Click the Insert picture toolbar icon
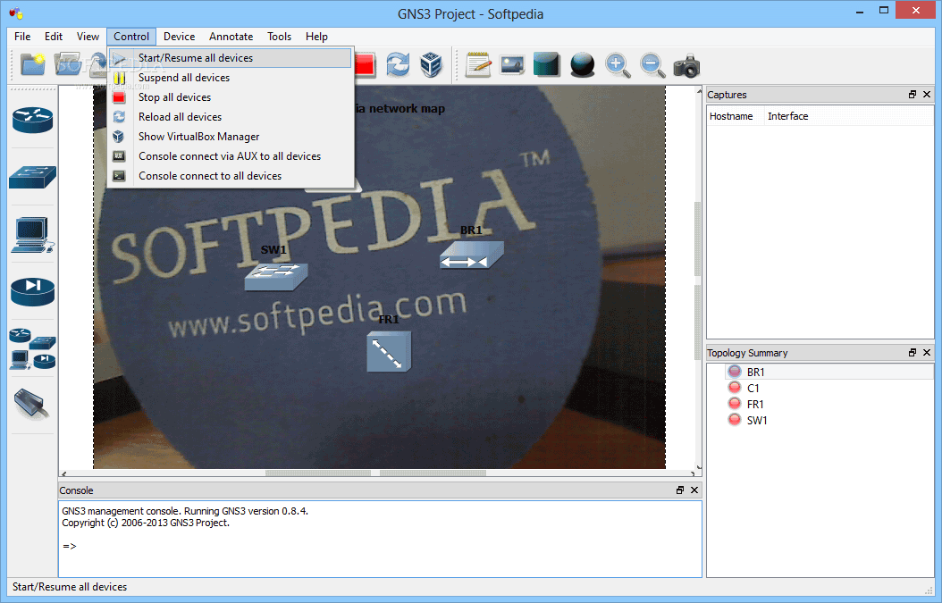Viewport: 942px width, 603px height. (512, 65)
